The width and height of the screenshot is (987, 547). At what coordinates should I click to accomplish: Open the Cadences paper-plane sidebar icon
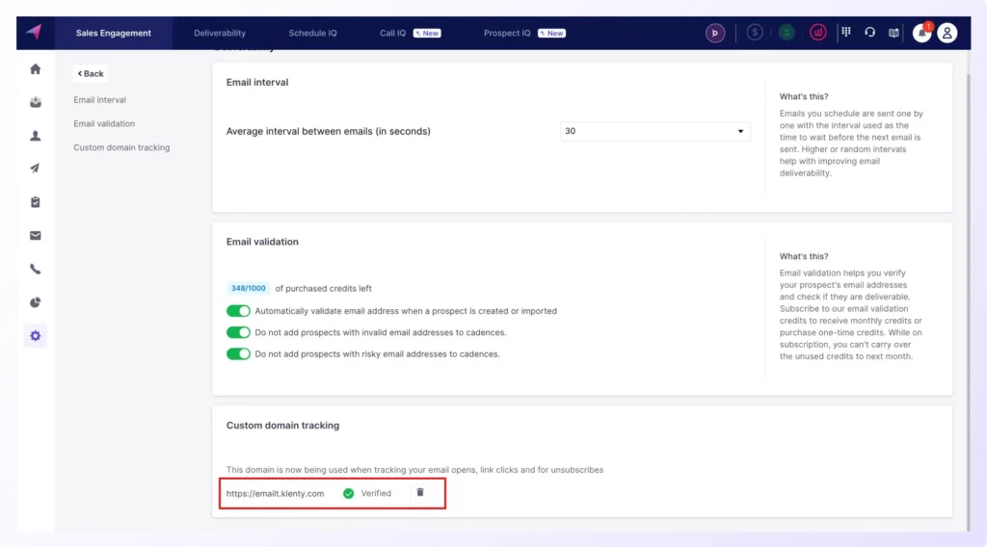click(36, 169)
